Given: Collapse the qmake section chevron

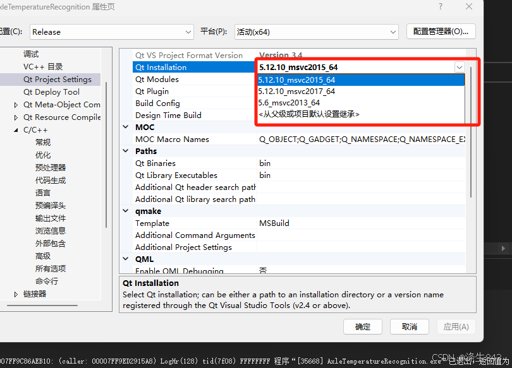Looking at the screenshot, I should point(126,211).
